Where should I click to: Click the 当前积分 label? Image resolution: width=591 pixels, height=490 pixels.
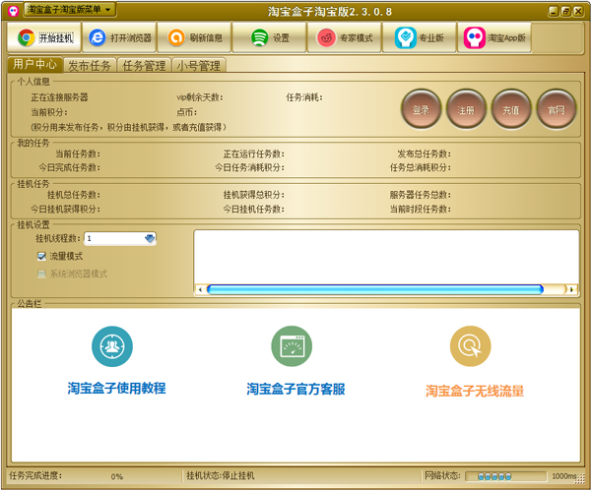coord(49,112)
